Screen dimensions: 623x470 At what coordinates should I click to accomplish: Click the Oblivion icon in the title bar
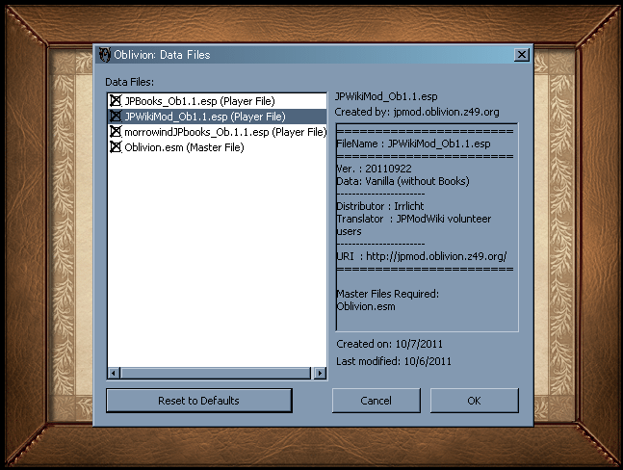point(104,55)
